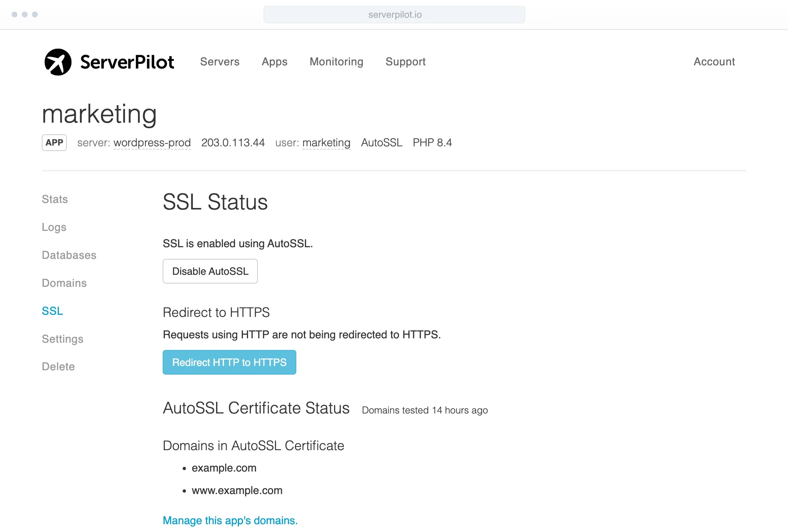This screenshot has height=530, width=788.
Task: Click Redirect HTTP to HTTPS button
Action: (229, 362)
